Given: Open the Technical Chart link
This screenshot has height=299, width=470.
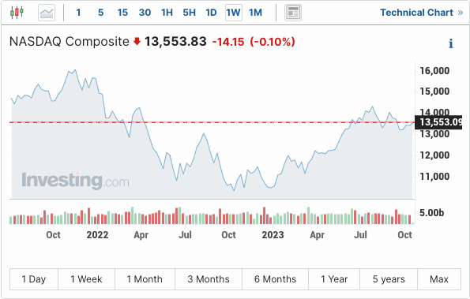Looking at the screenshot, I should click(x=422, y=13).
